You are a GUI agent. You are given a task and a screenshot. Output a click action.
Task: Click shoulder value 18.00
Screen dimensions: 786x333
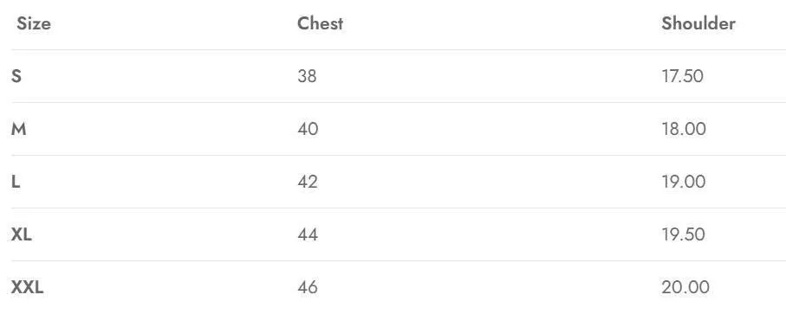(x=684, y=130)
